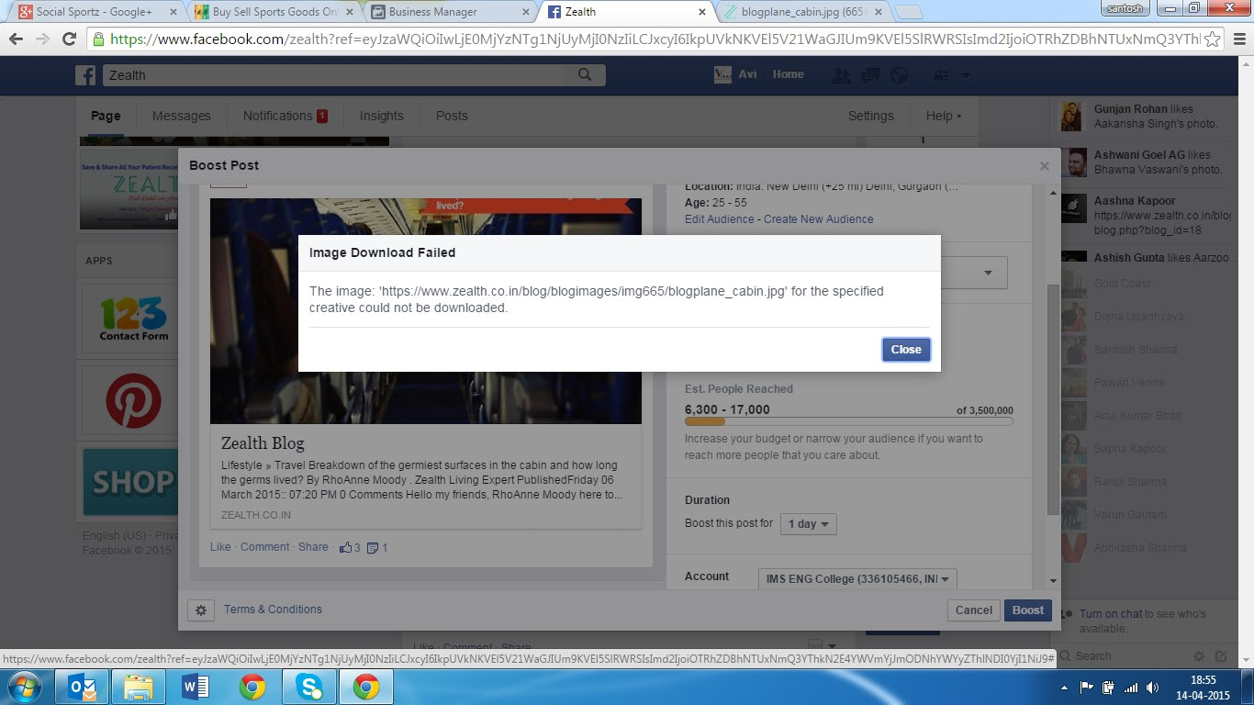1254x705 pixels.
Task: Reload the page
Action: [x=69, y=39]
